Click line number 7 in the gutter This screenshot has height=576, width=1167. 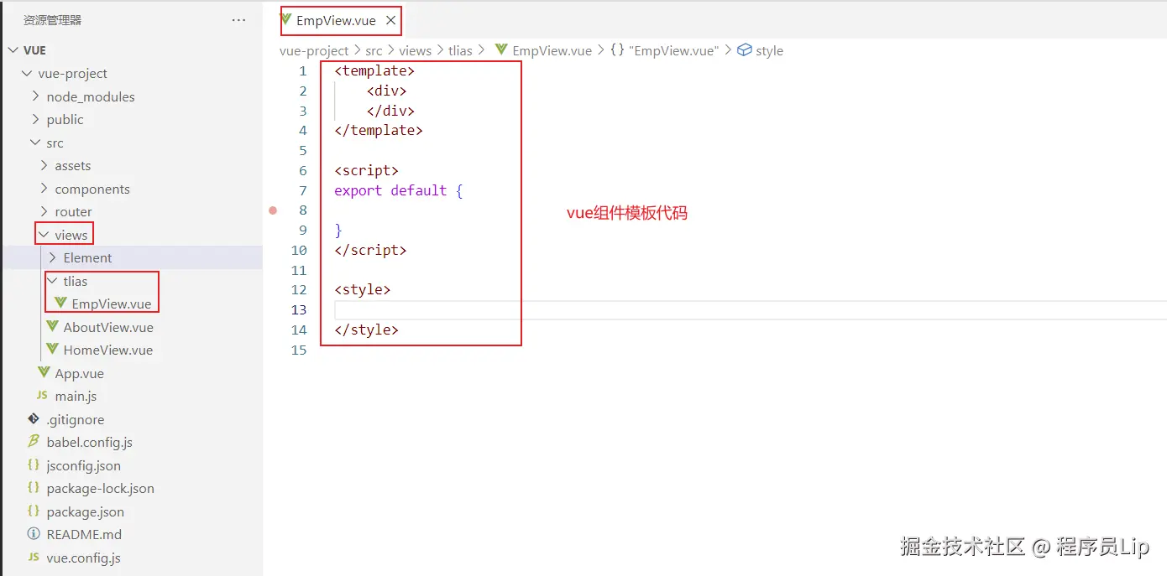(x=303, y=190)
